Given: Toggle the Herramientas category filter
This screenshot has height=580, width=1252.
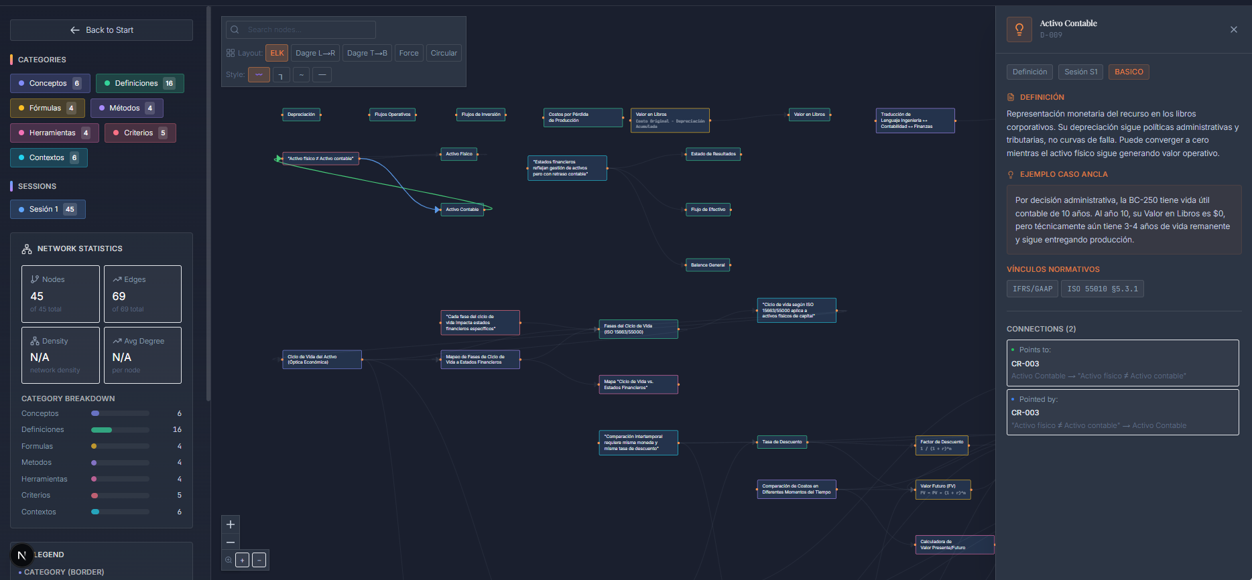Looking at the screenshot, I should (54, 133).
